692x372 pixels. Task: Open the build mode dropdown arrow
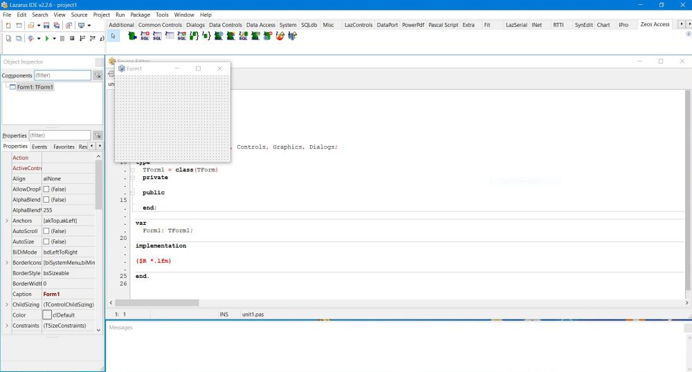click(x=39, y=38)
